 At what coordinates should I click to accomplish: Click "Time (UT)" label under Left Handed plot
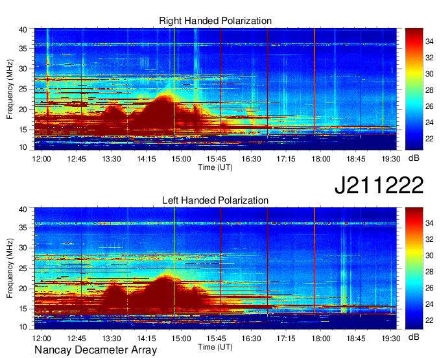tap(215, 347)
